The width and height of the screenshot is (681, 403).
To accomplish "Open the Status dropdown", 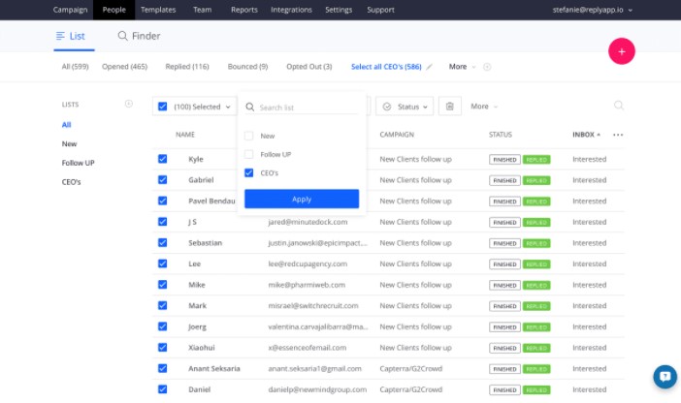I will 405,107.
